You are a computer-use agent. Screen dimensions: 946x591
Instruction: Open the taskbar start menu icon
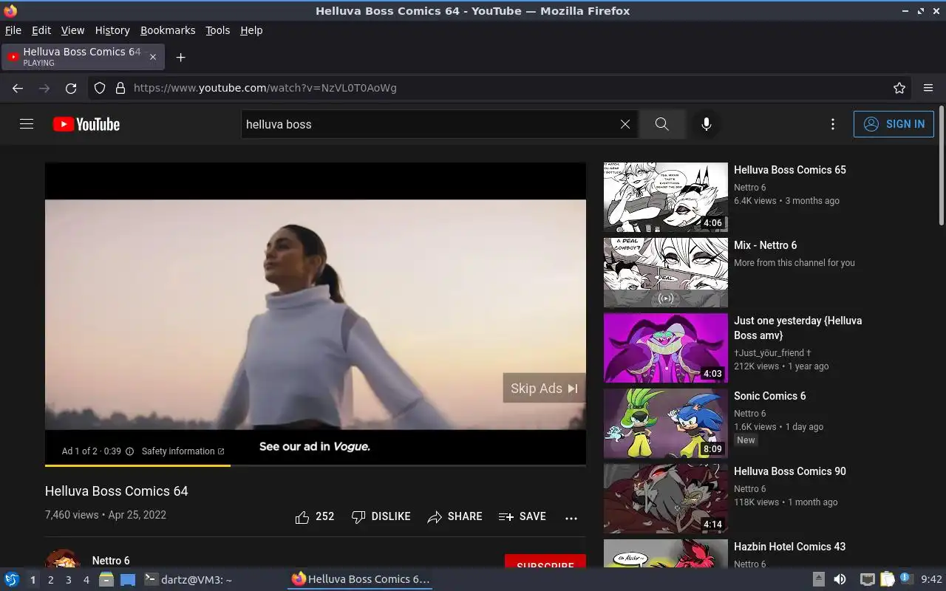coord(11,580)
